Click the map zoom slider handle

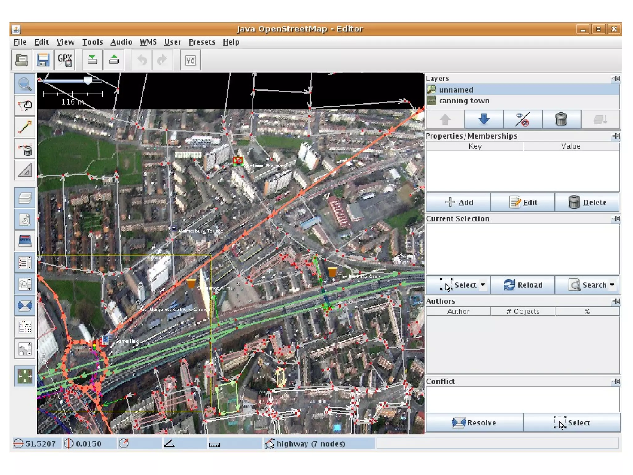coord(88,81)
